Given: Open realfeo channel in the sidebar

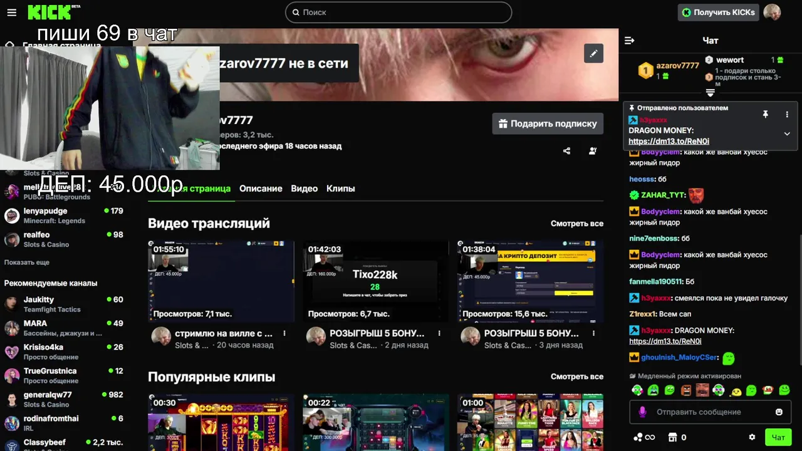Looking at the screenshot, I should [x=64, y=239].
